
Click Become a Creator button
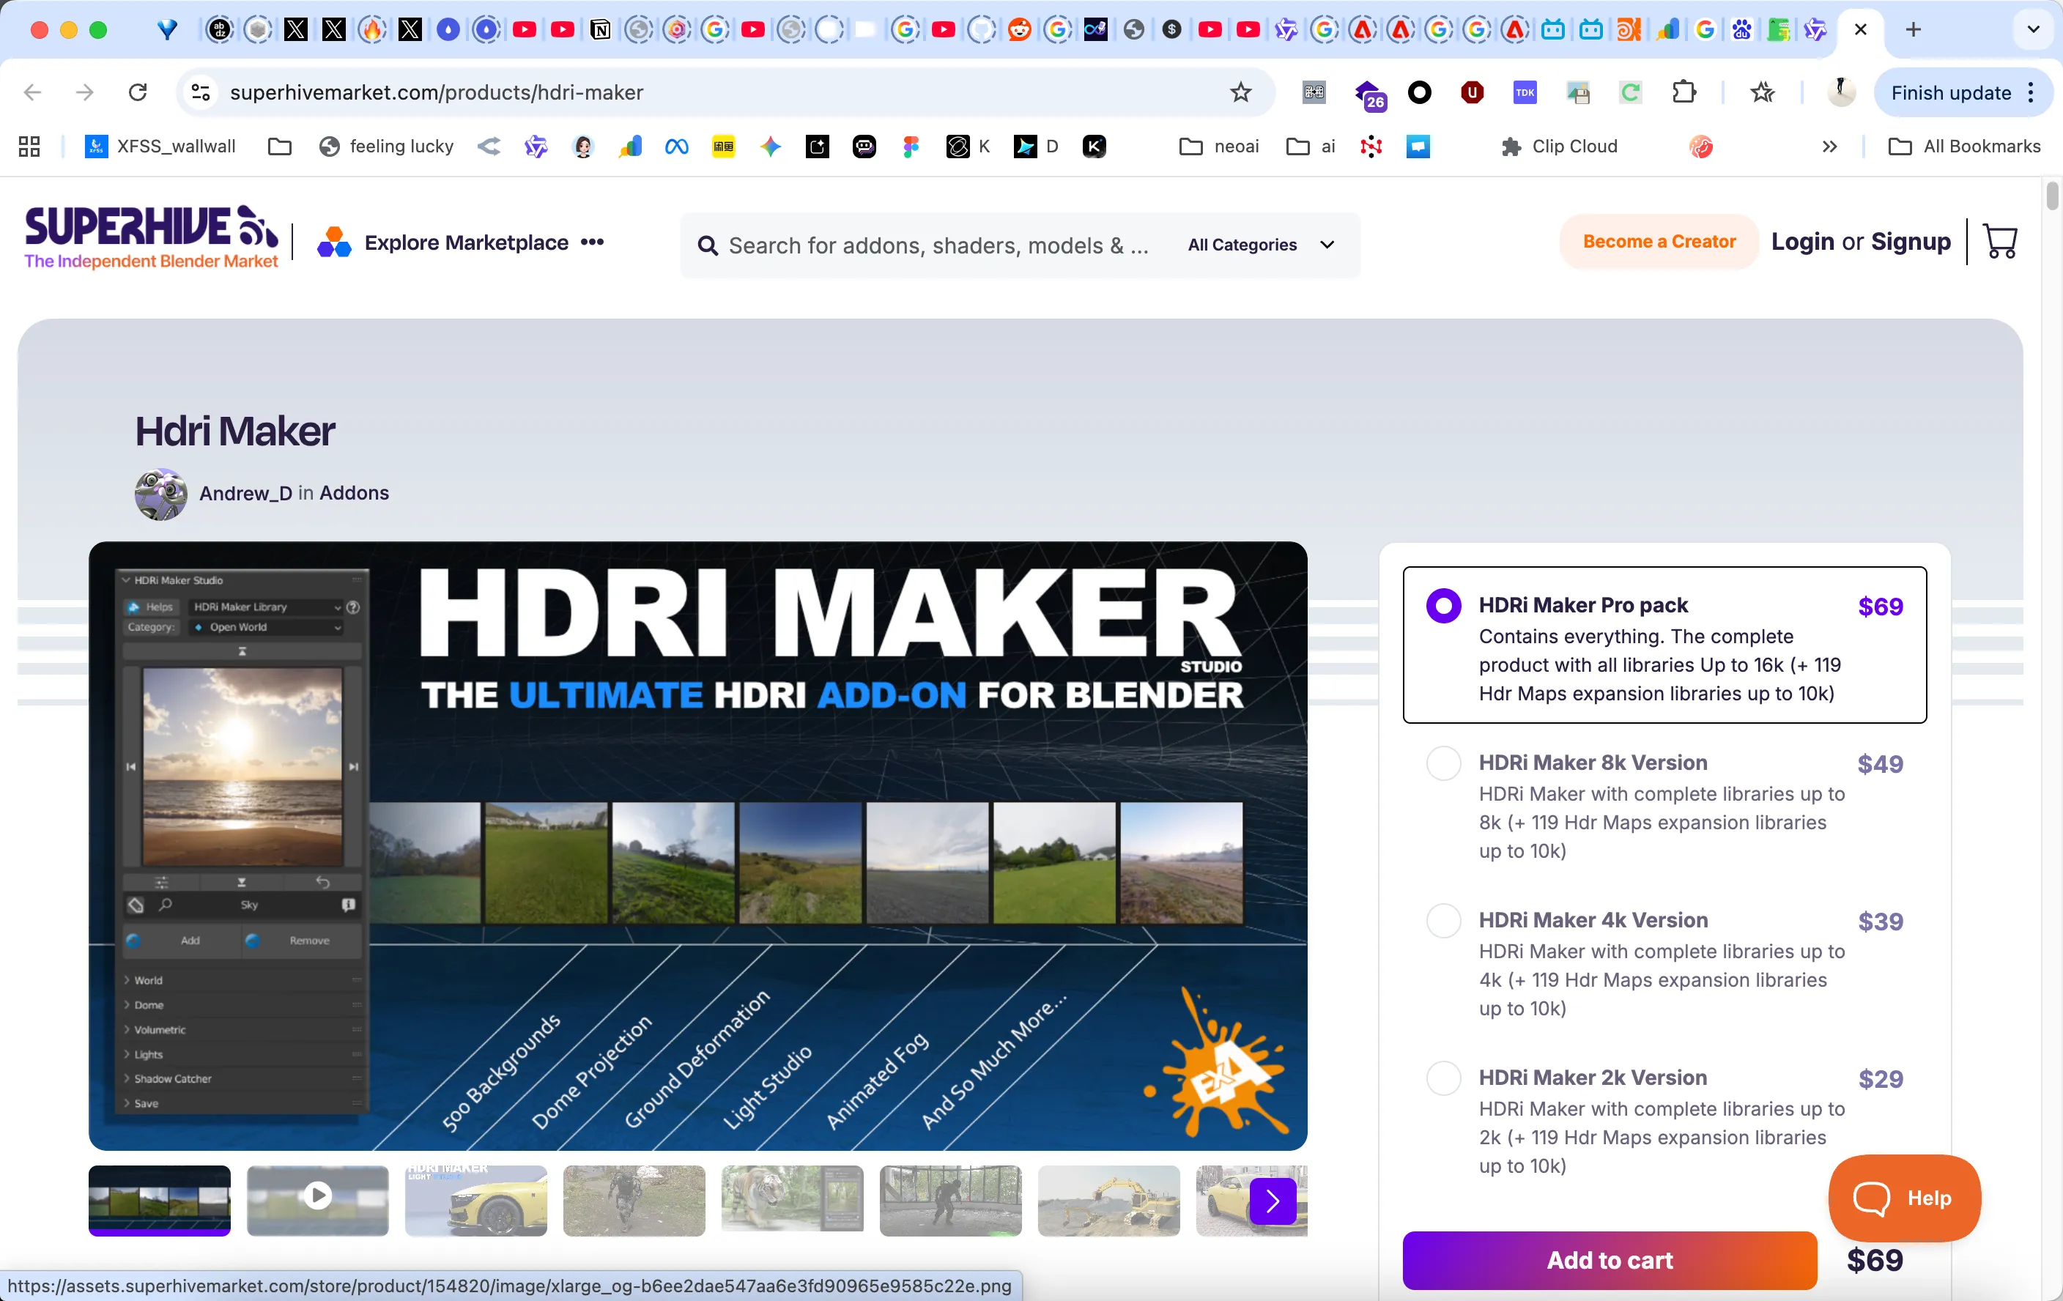(1659, 242)
